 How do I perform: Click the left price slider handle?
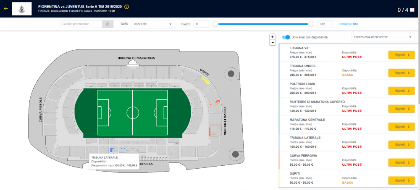(215, 24)
